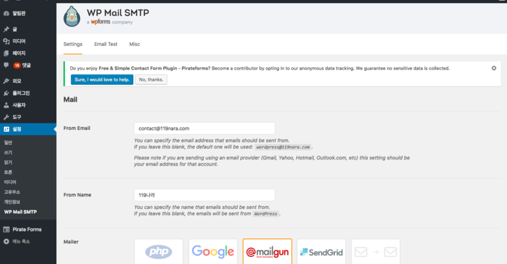
Task: Click the wordpress@119nara.com default code text
Action: (x=283, y=147)
